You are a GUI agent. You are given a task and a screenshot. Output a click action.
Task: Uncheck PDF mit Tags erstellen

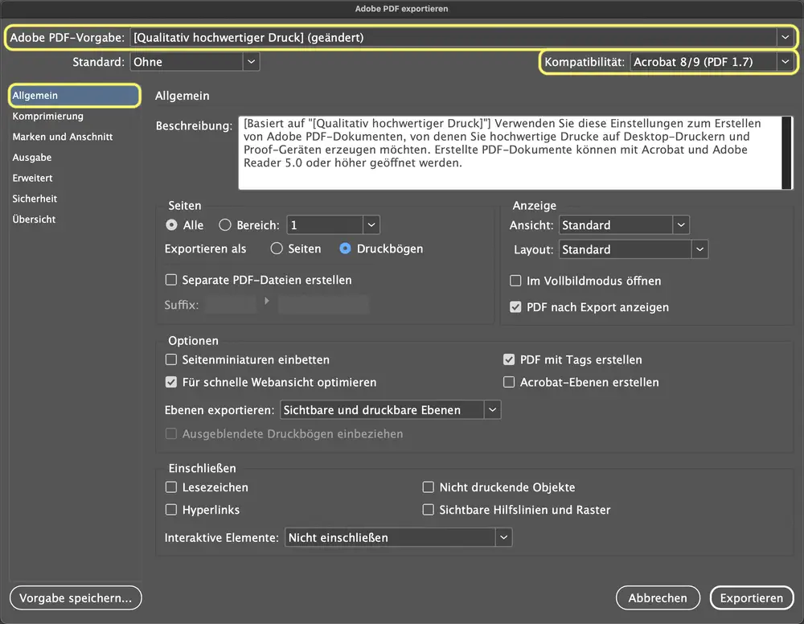pos(509,359)
